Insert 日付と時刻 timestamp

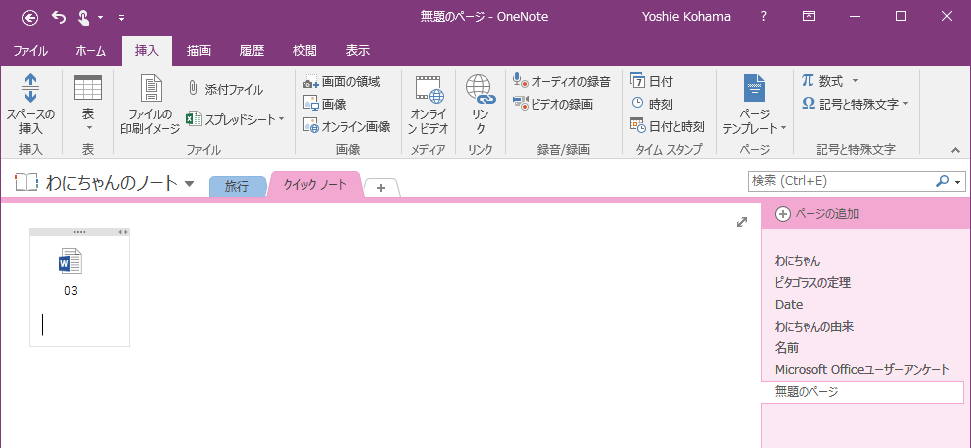tap(667, 126)
